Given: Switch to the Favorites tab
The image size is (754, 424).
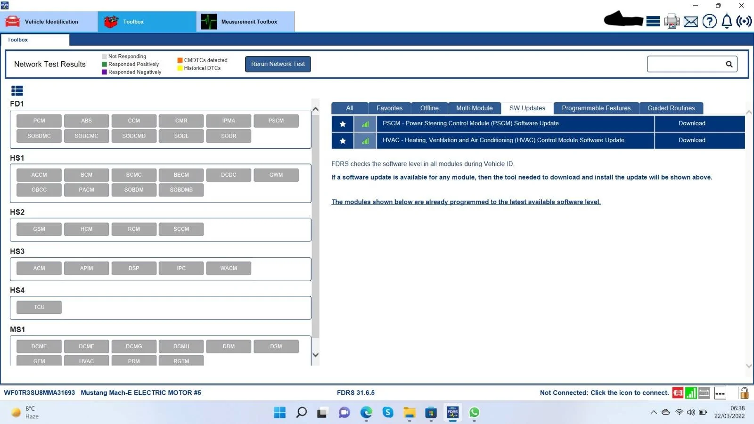Looking at the screenshot, I should click(390, 108).
